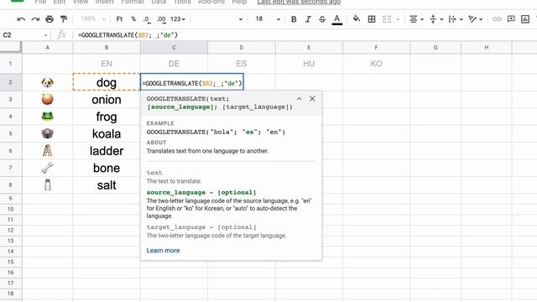Click the select-all corner box
537x302 pixels.
pyautogui.click(x=11, y=47)
